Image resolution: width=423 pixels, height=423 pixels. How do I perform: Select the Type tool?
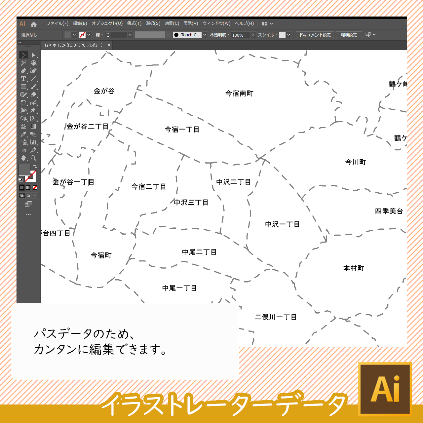point(23,79)
